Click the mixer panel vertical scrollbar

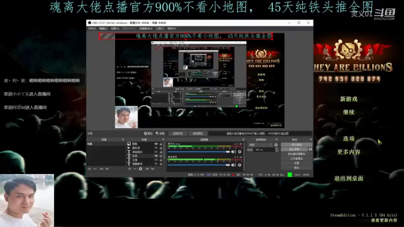[244, 156]
